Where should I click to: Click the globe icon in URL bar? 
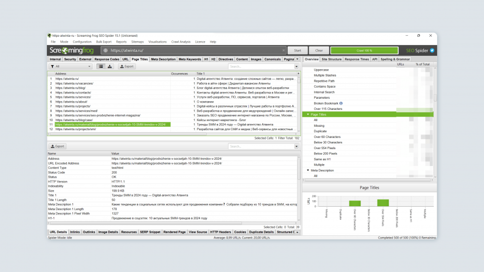pyautogui.click(x=106, y=50)
